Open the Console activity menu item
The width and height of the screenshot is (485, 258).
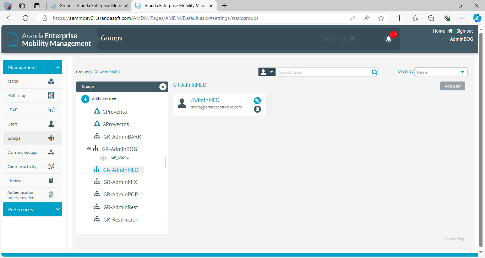(33, 167)
